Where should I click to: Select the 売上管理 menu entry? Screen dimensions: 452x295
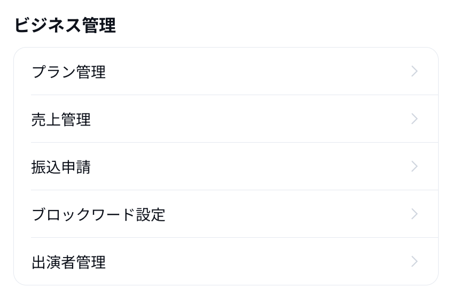(x=61, y=119)
